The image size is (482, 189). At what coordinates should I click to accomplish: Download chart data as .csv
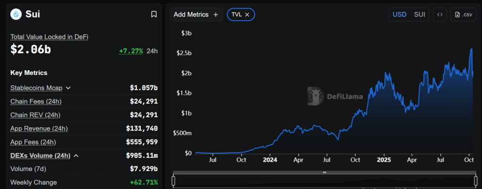463,15
